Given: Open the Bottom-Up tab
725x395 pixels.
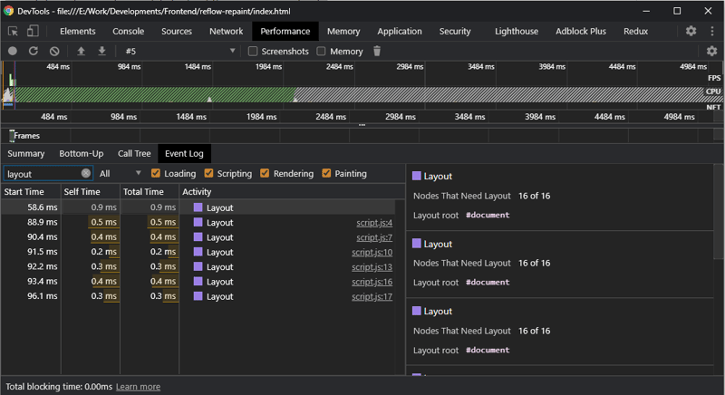Looking at the screenshot, I should [x=82, y=154].
